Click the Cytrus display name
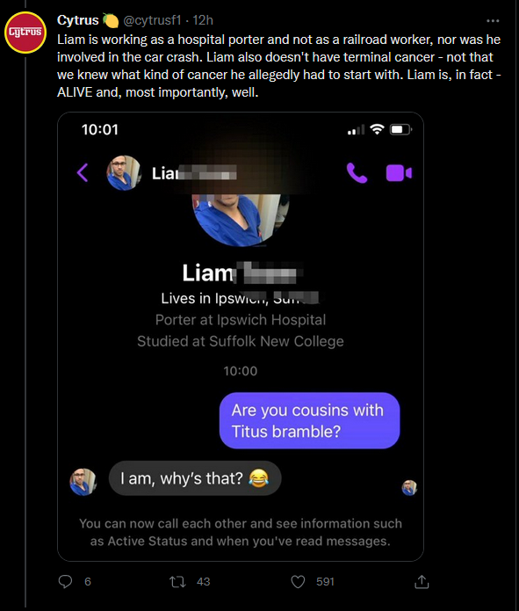Screen dimensions: 519x611 coord(78,20)
